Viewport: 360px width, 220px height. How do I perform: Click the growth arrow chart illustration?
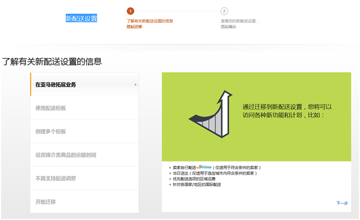click(x=211, y=114)
